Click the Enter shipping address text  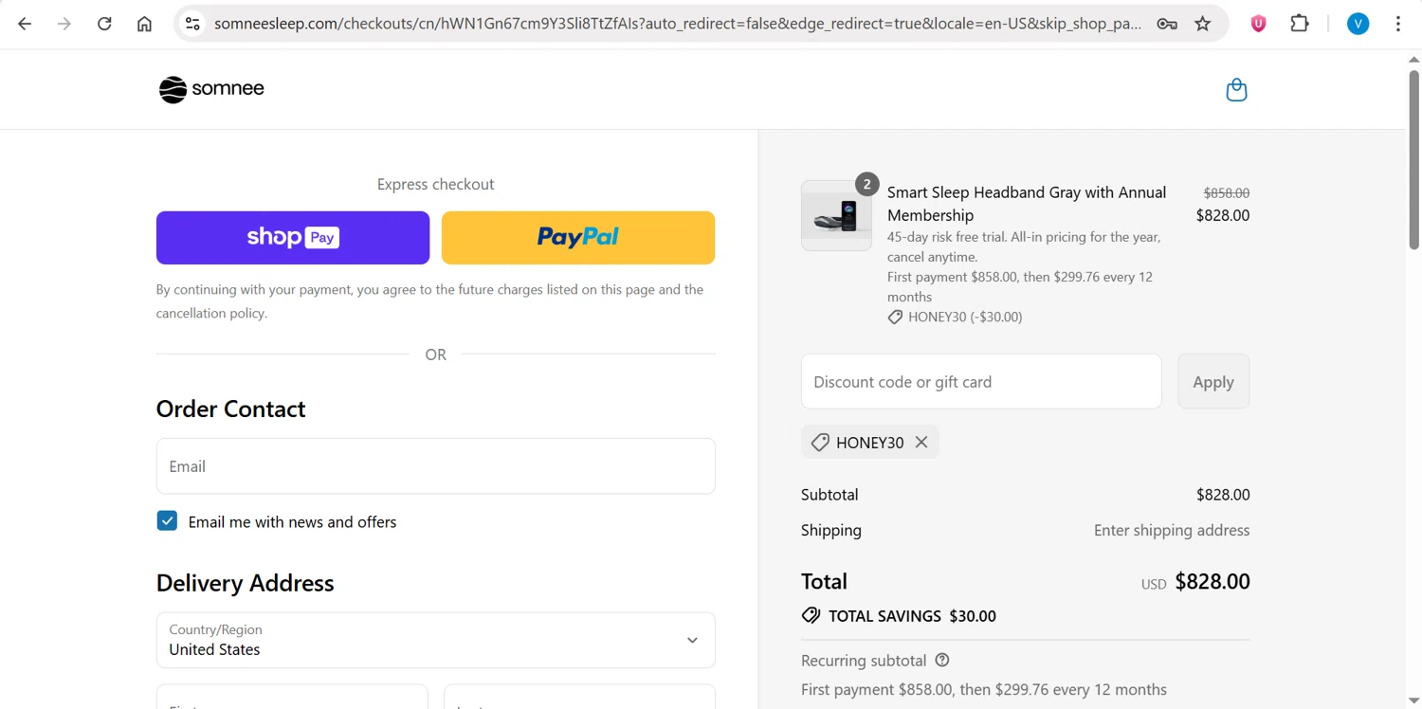coord(1172,530)
